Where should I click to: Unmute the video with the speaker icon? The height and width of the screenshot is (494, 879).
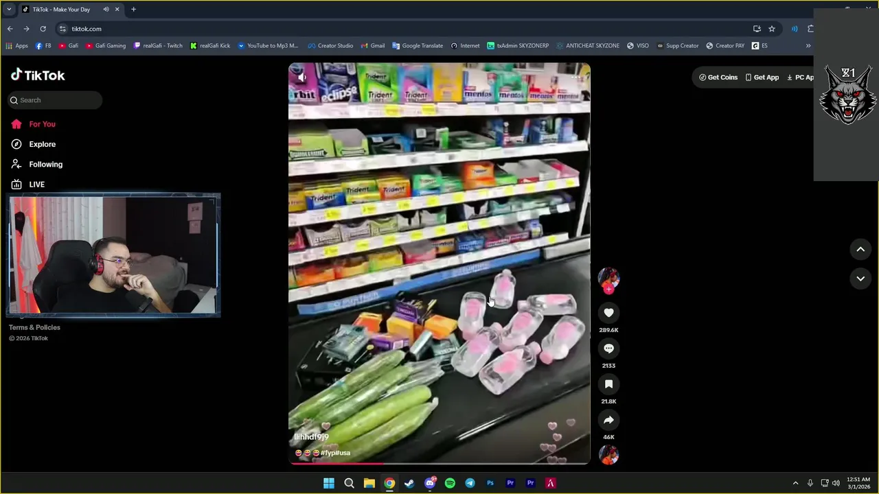click(302, 78)
